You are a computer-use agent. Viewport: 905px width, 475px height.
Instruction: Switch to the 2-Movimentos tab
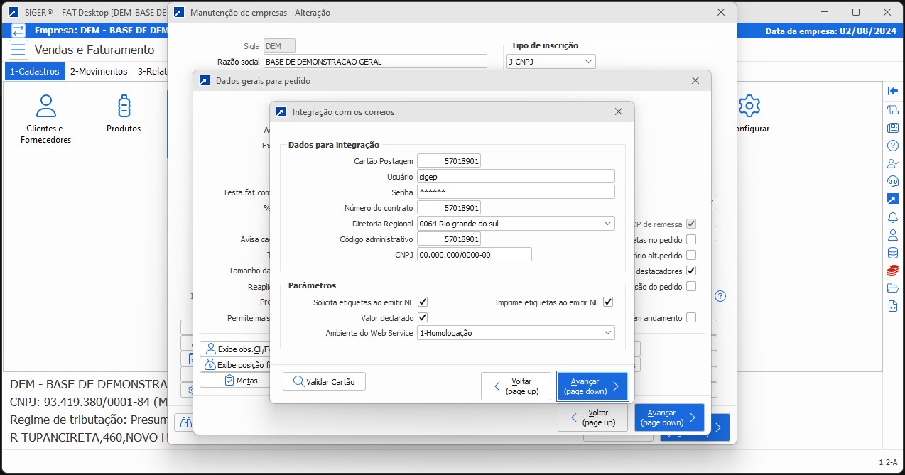coord(99,72)
